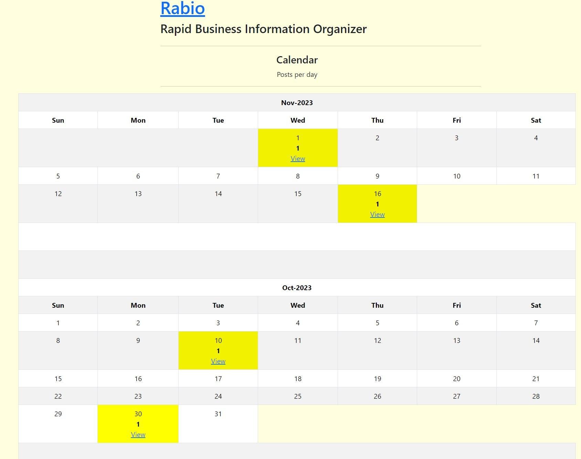Click the Wed header of the Oct-2023 table

tap(298, 305)
